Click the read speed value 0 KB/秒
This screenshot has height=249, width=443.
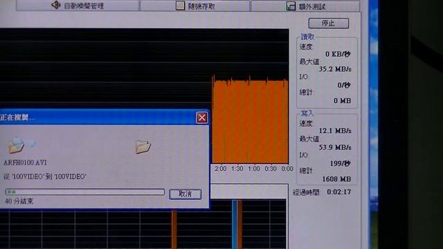[x=338, y=54]
